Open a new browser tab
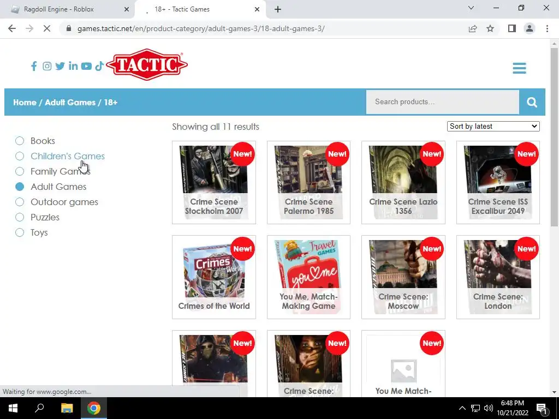The image size is (559, 419). pyautogui.click(x=278, y=10)
